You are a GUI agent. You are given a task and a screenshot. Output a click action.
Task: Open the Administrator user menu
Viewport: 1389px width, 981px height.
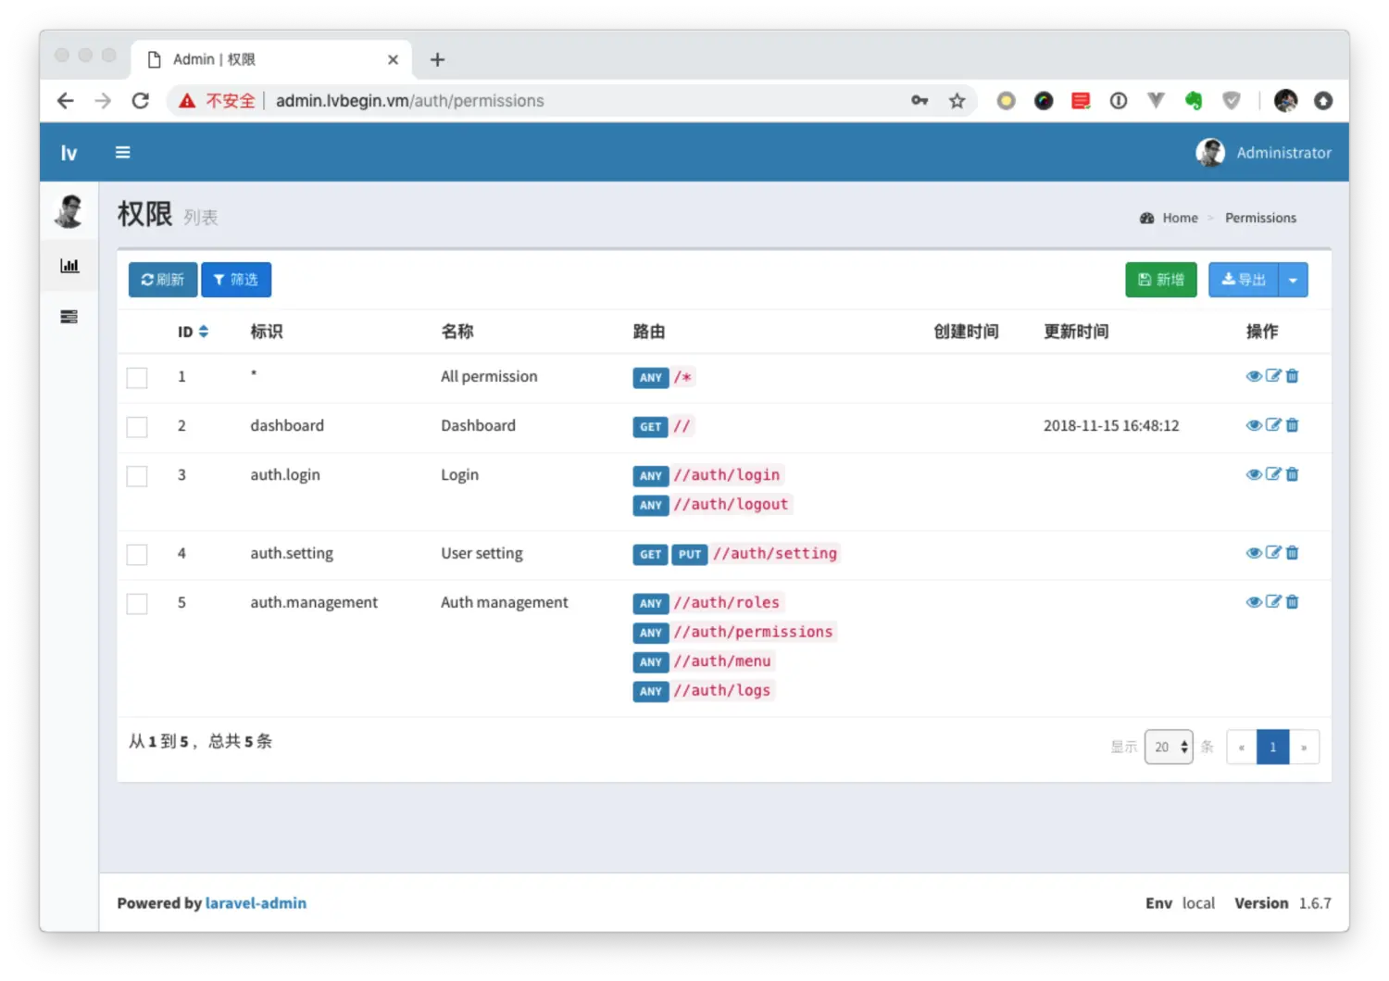pos(1264,152)
